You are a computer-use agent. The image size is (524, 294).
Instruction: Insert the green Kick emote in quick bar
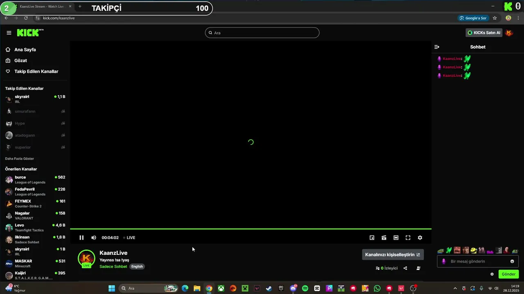(449, 250)
